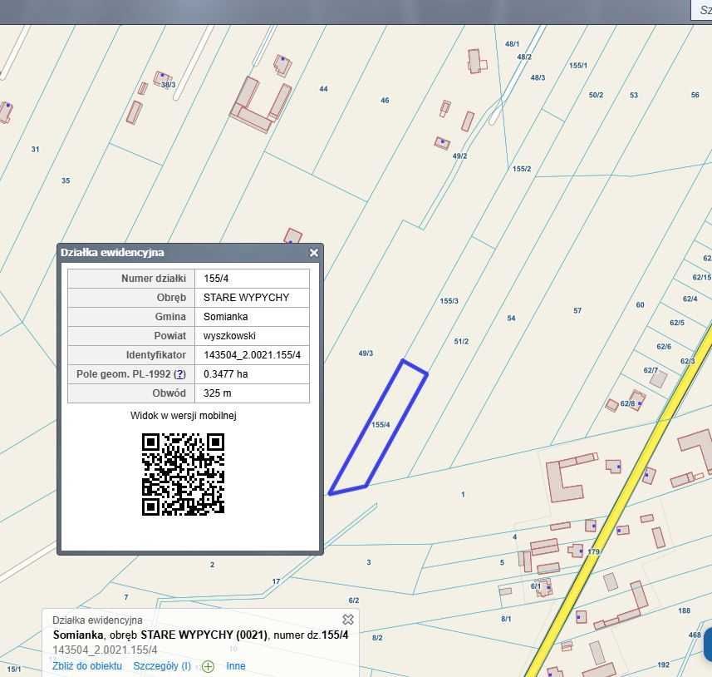Focus the search field at top right
This screenshot has width=712, height=677.
(701, 9)
